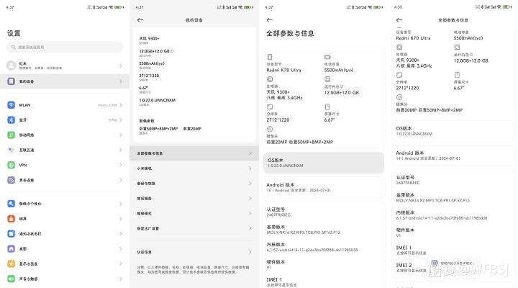Open chevron on 认证信息 row
518x288 pixels.
tap(250, 252)
